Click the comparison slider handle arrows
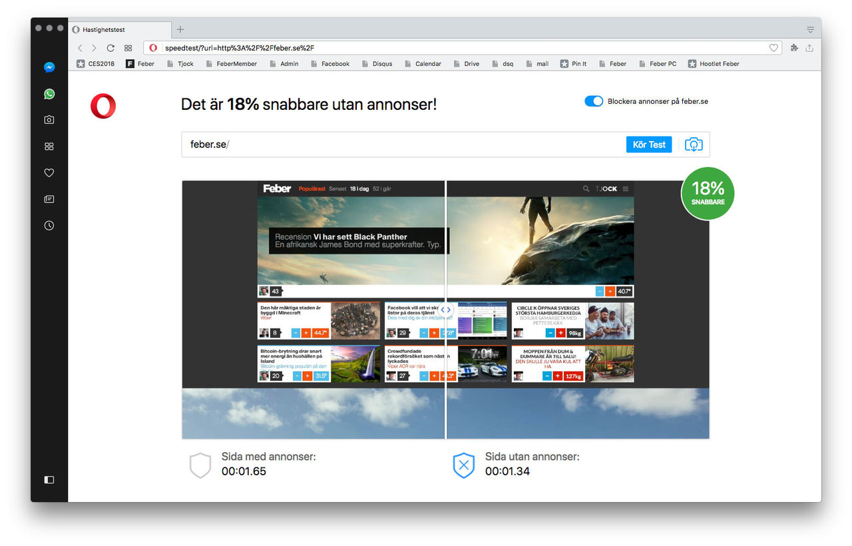Screen dimensions: 852x546 tap(446, 310)
